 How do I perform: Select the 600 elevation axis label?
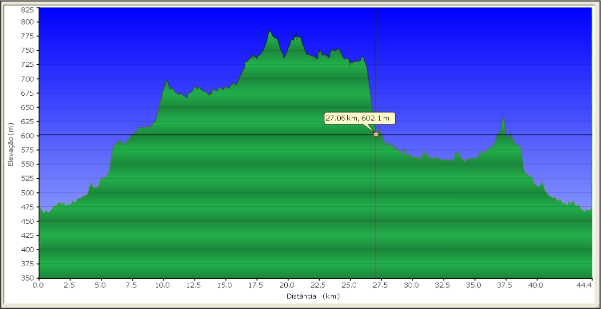tap(27, 136)
